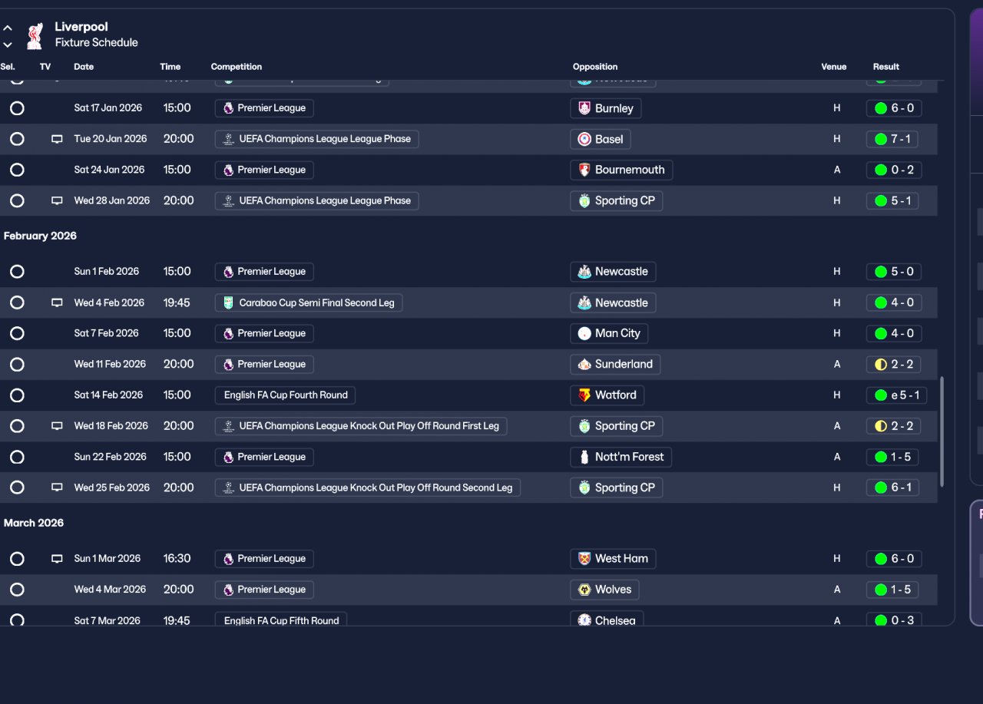Click the Liverpool club crest in the header
Screen dimensions: 983x704
35,35
